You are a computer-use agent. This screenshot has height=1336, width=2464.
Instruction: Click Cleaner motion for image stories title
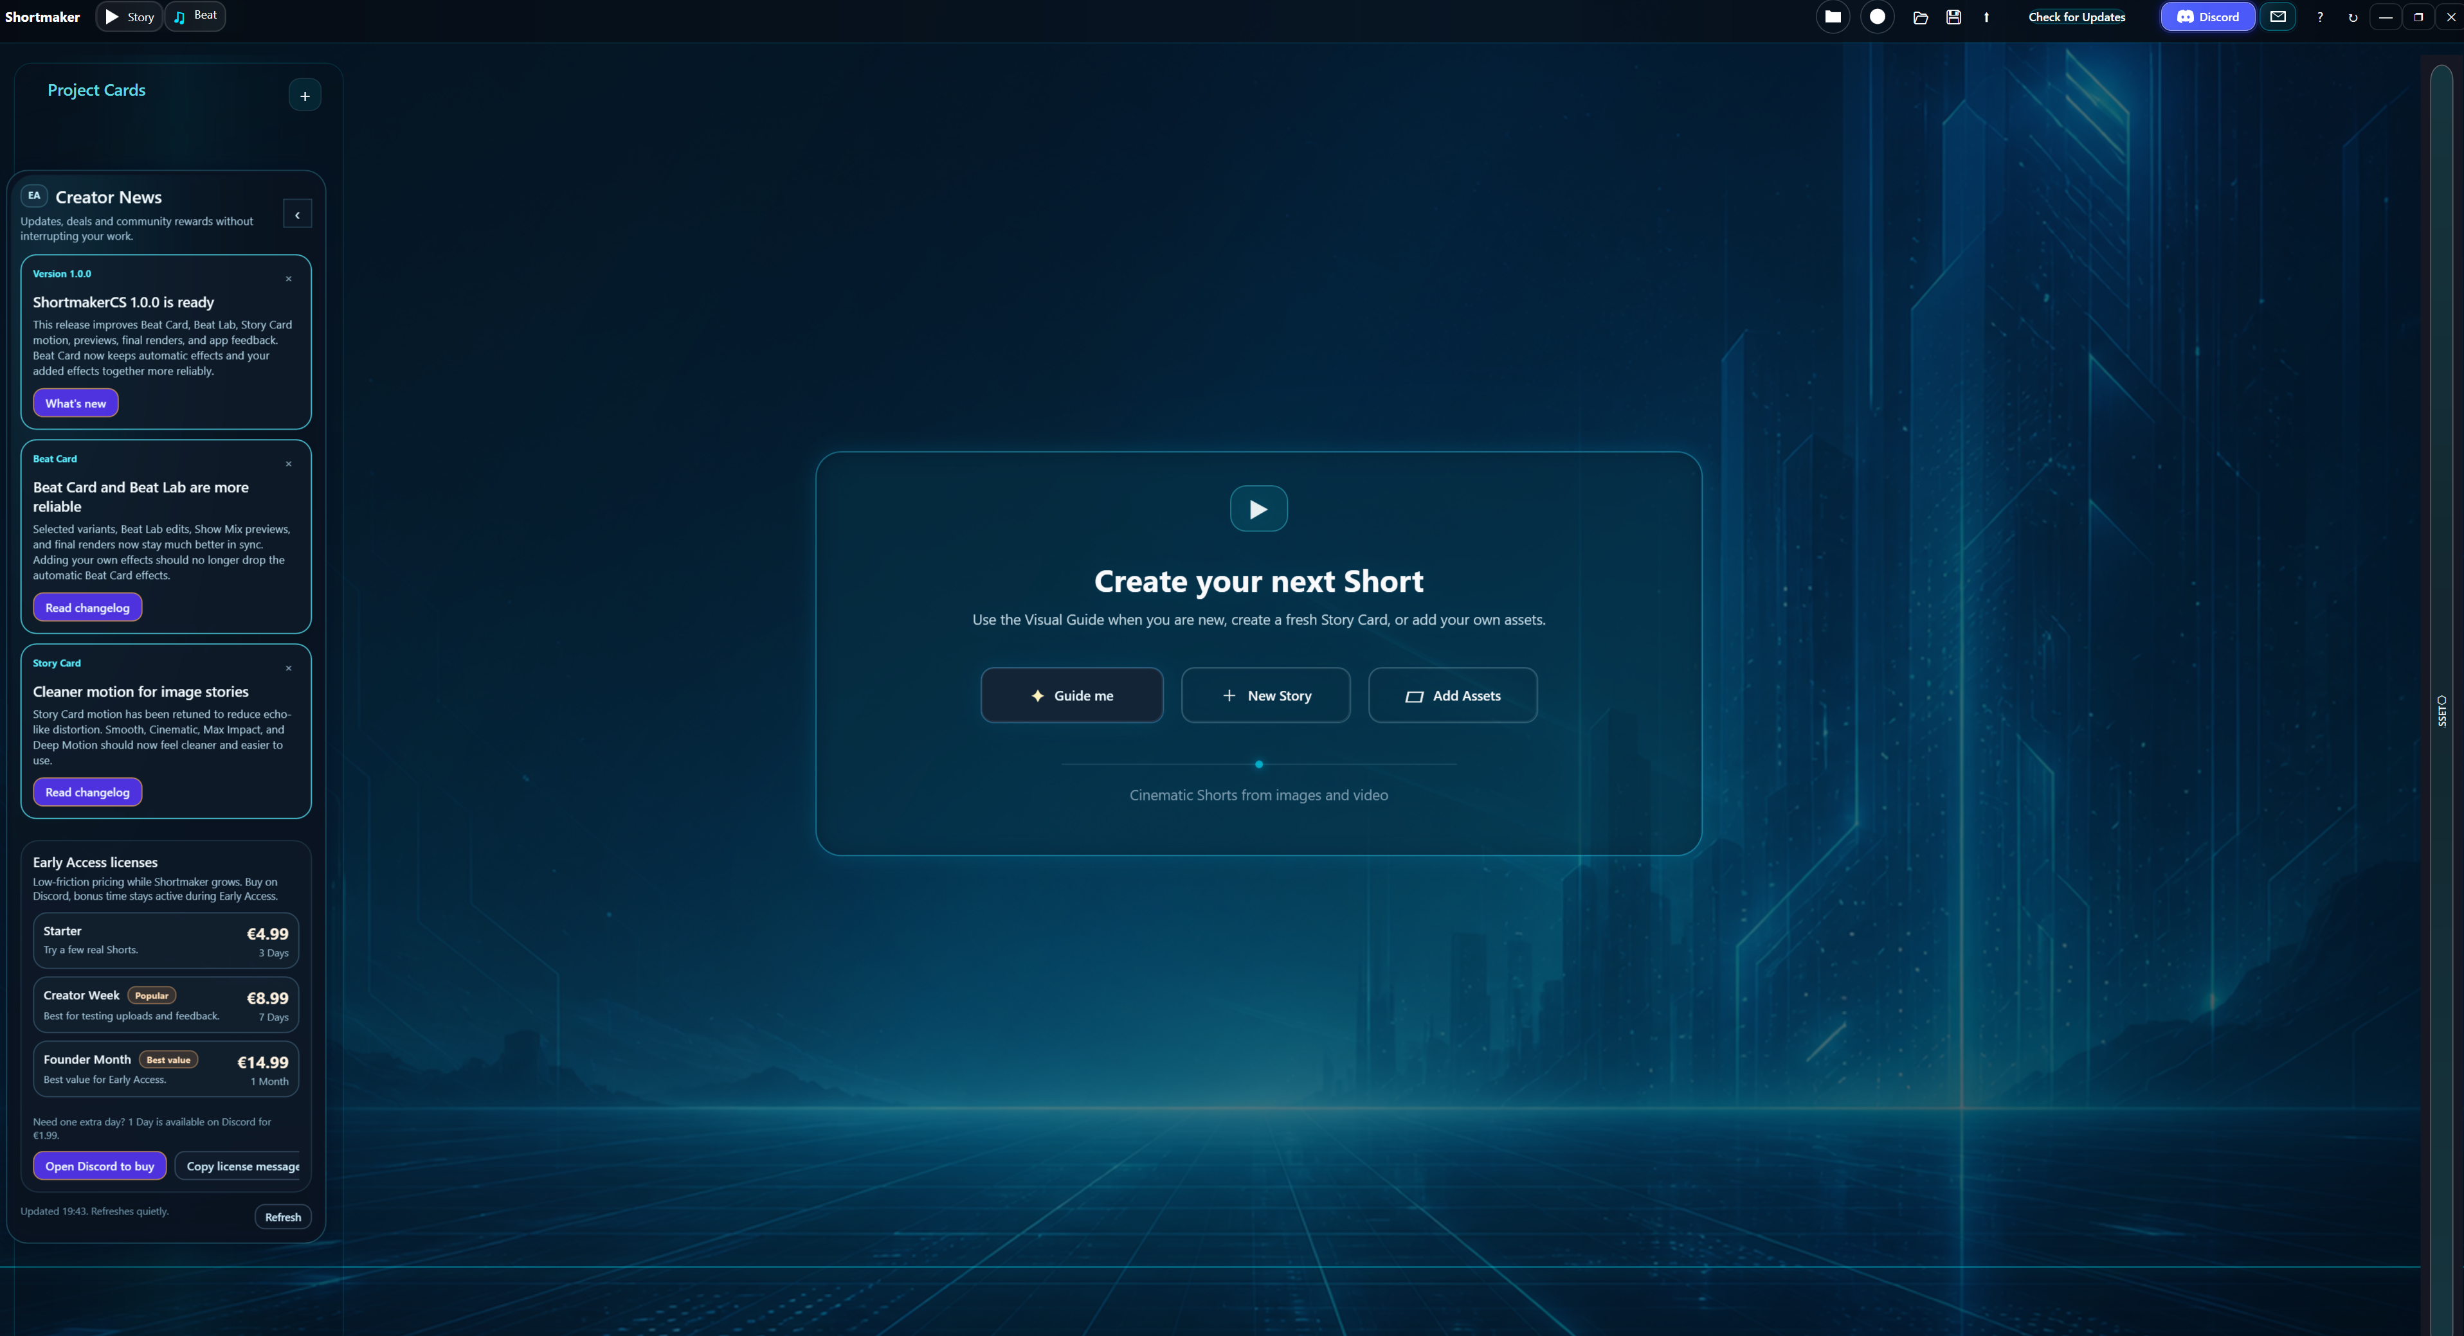point(141,692)
